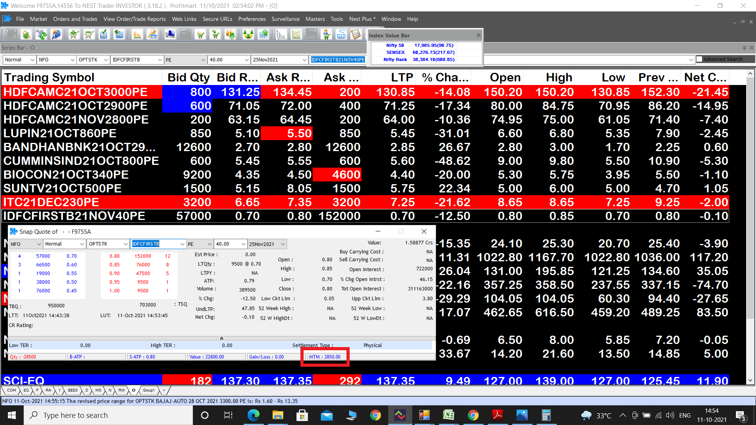Image resolution: width=756 pixels, height=425 pixels.
Task: Click the scrip name field IDFCFIRSTB21NOV40PE
Action: (337, 60)
